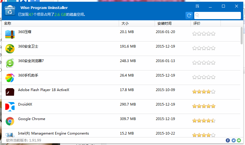245x145 pixels.
Task: Open the email share icon
Action: click(239, 140)
